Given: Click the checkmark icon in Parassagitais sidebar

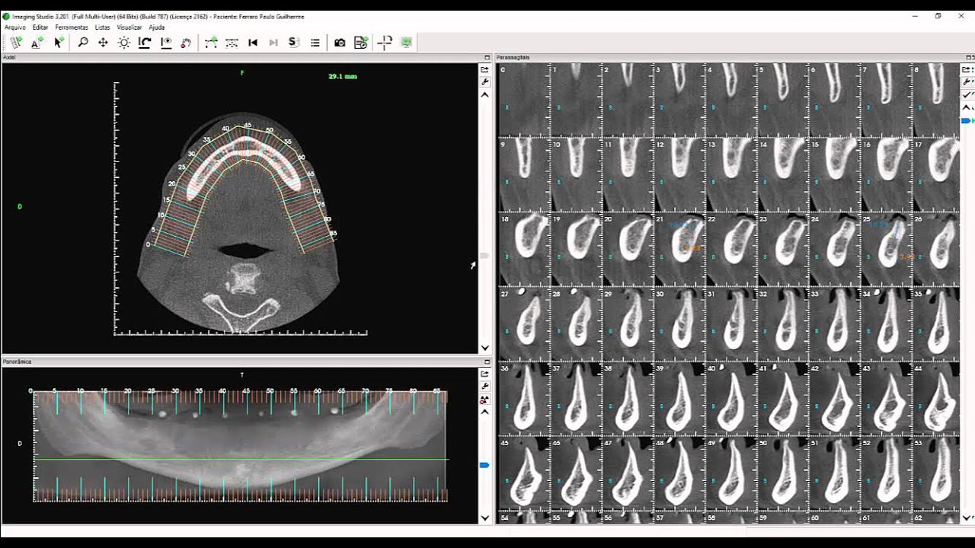Looking at the screenshot, I should coord(967,94).
